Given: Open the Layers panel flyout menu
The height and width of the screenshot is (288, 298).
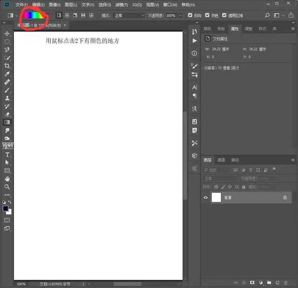Looking at the screenshot, I should (293, 160).
